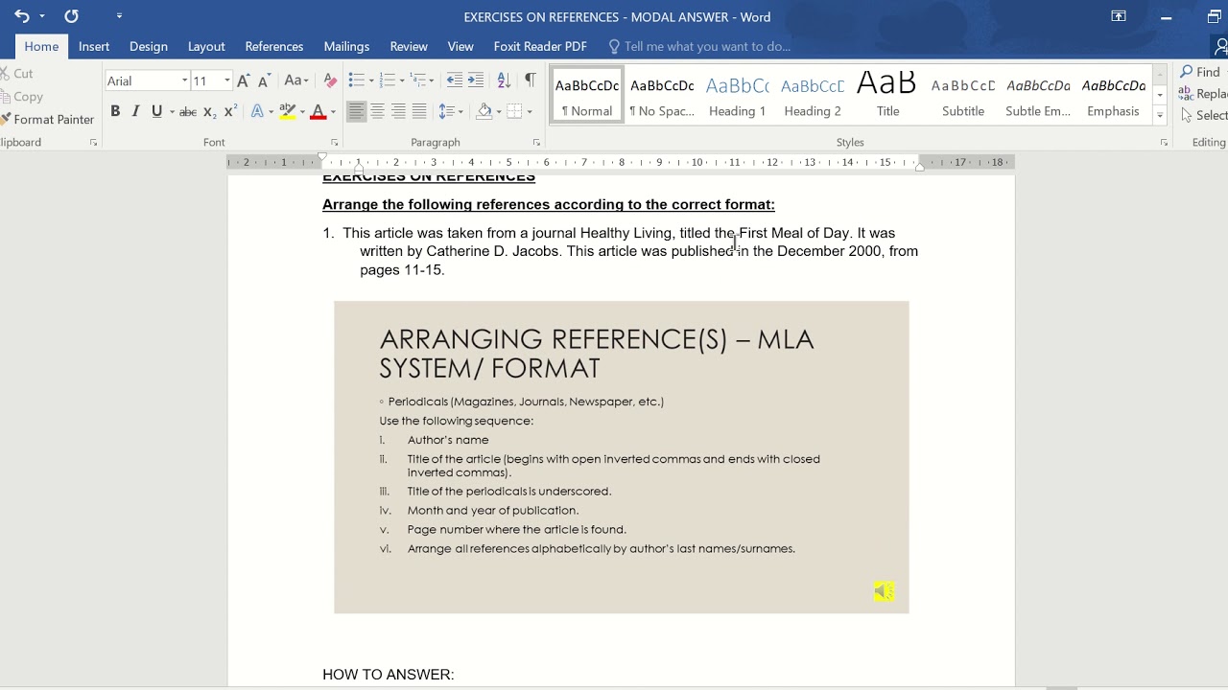Apply superscript formatting
Image resolution: width=1228 pixels, height=690 pixels.
[x=230, y=112]
